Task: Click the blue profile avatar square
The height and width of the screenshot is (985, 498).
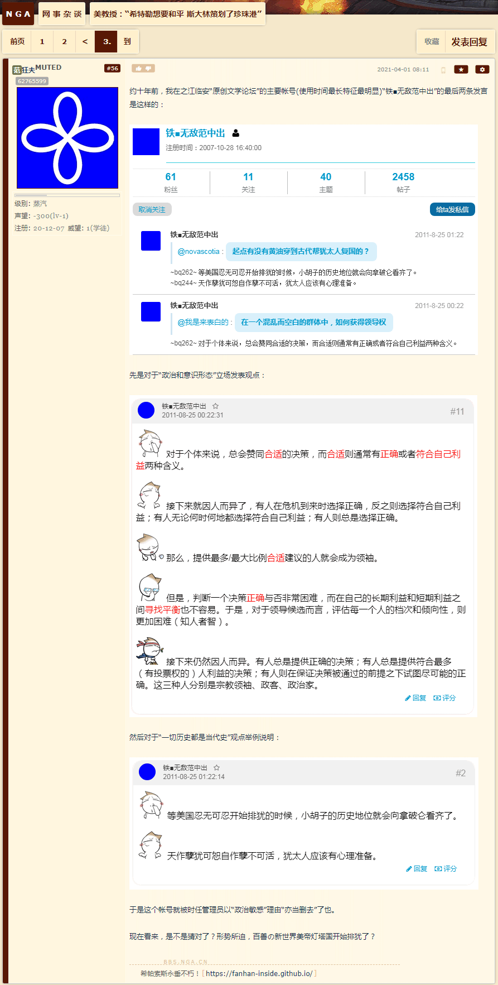Action: pos(146,142)
